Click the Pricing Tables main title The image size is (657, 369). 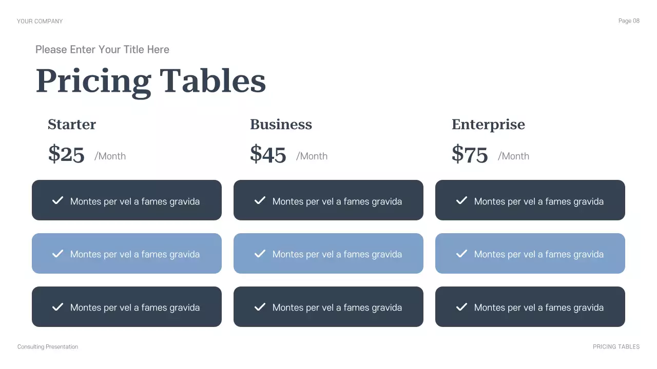click(x=151, y=81)
